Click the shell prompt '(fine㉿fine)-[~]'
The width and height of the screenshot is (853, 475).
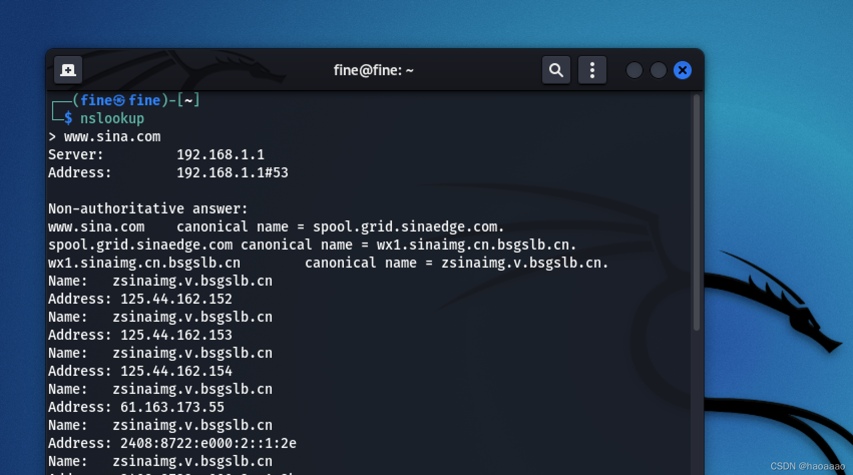coord(136,100)
